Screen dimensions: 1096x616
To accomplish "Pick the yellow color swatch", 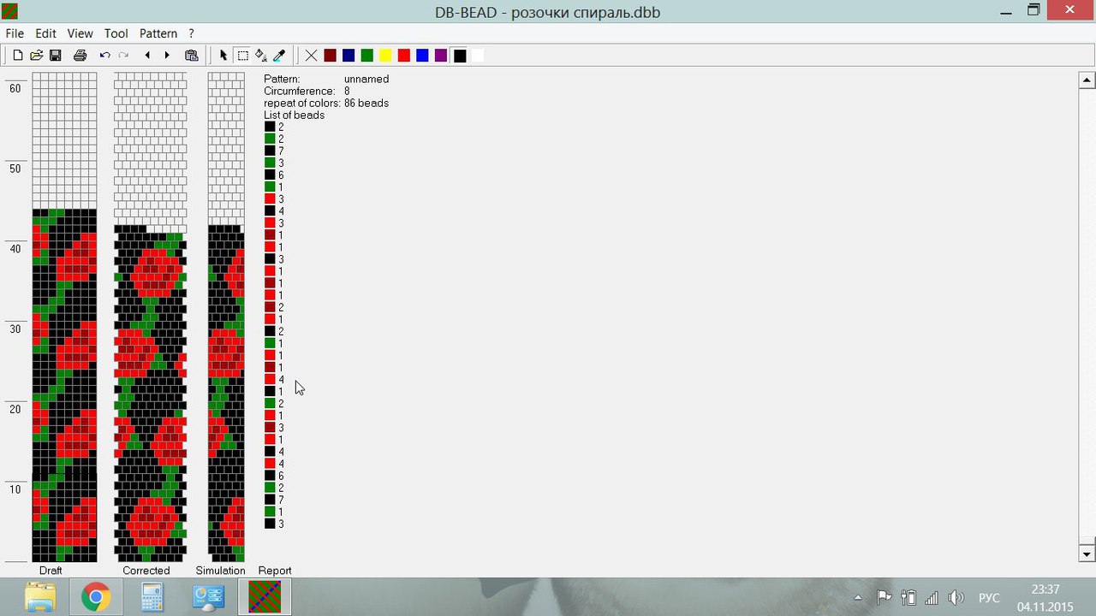I will tap(385, 56).
